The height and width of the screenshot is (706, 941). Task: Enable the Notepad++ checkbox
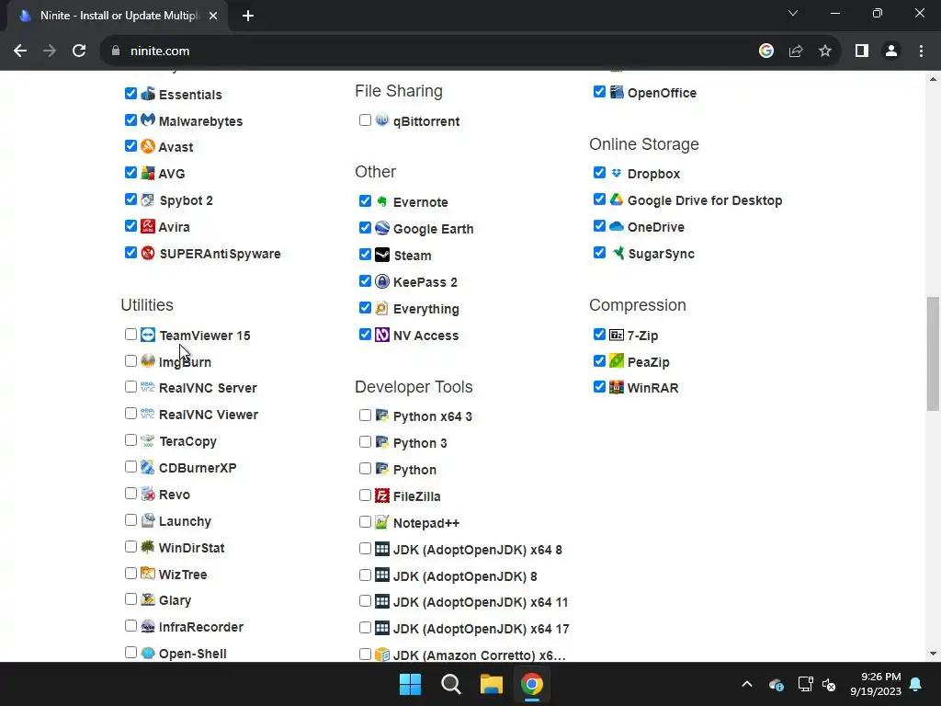[365, 522]
